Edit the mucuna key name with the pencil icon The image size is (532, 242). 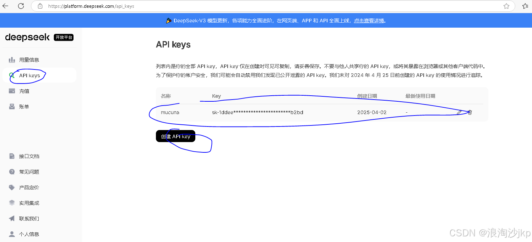[x=459, y=112]
